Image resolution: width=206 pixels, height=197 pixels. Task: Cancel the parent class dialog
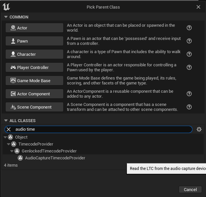(x=190, y=189)
